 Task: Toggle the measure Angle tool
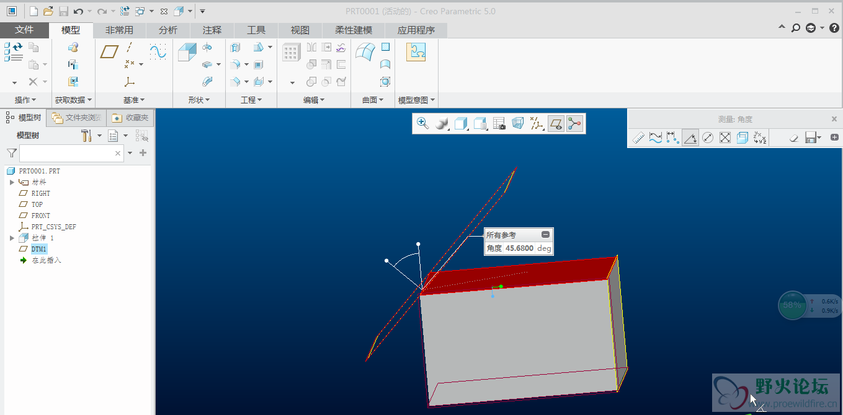690,138
